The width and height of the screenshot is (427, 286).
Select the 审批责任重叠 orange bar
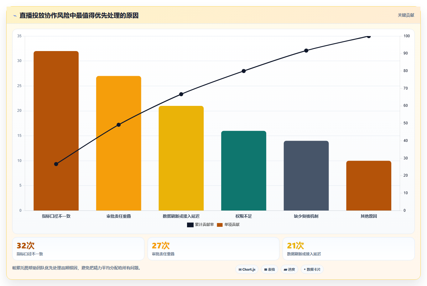point(119,143)
